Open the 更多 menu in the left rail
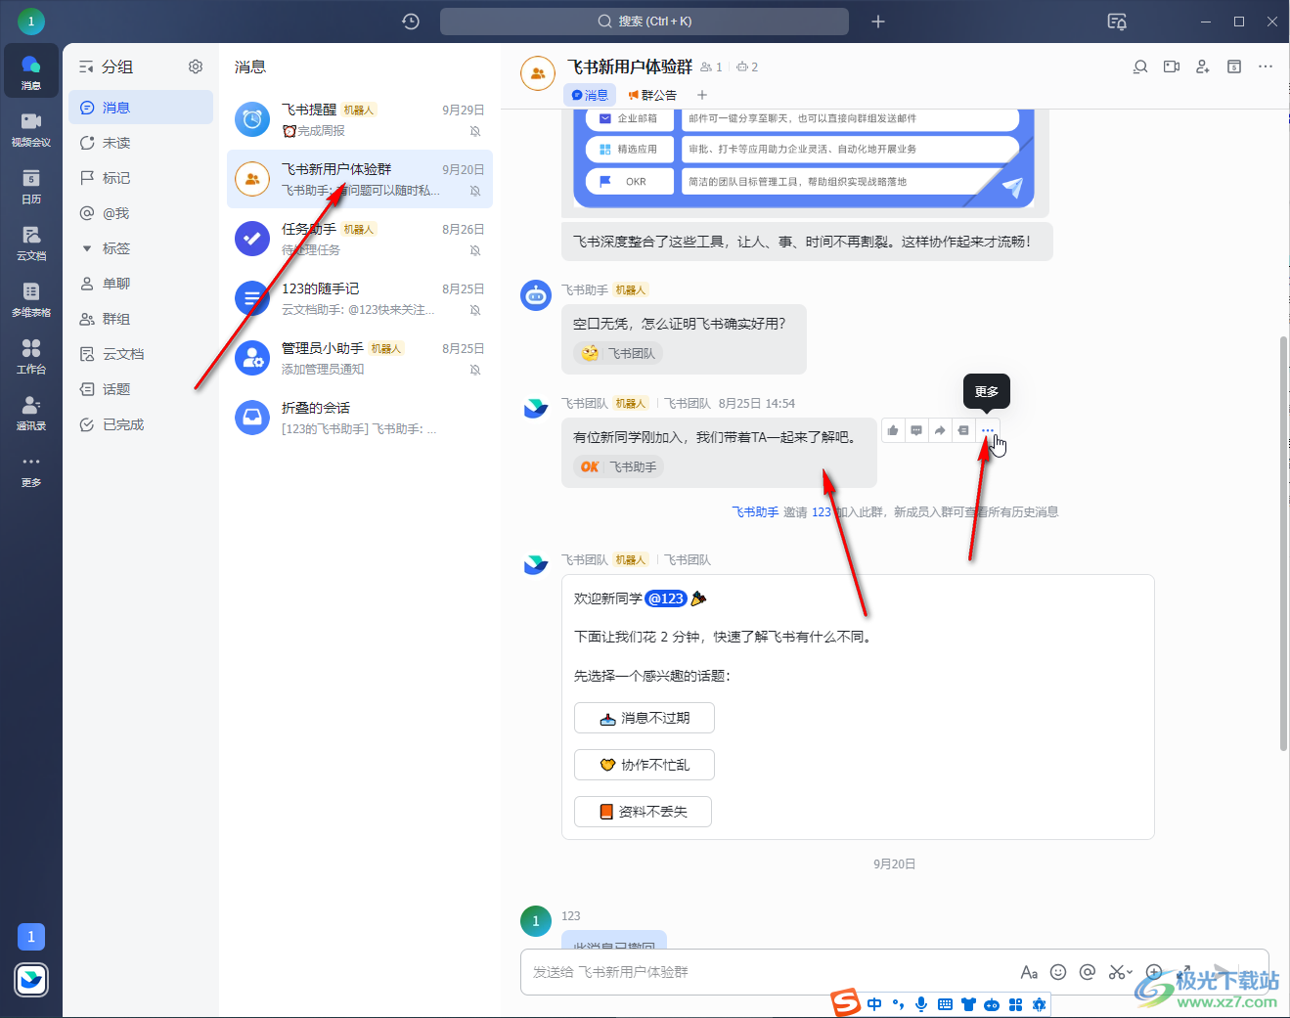1290x1018 pixels. [31, 469]
